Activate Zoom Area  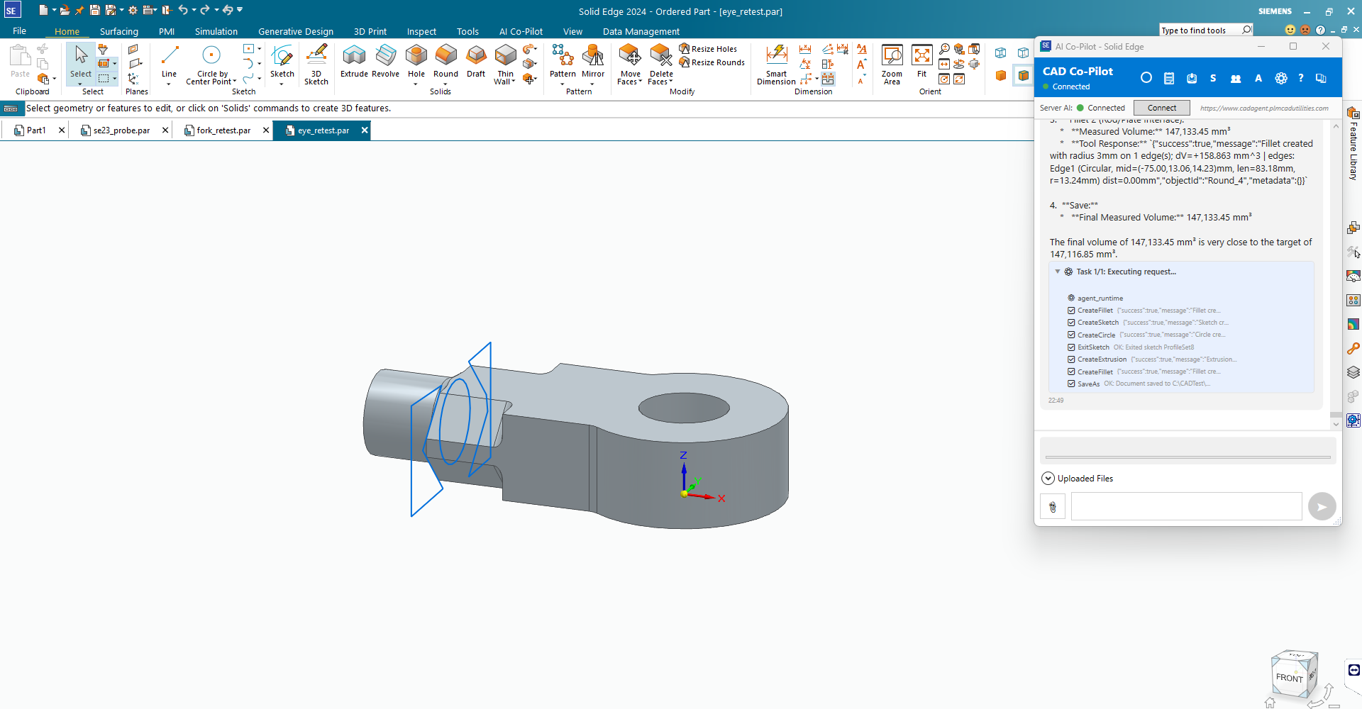[x=892, y=65]
